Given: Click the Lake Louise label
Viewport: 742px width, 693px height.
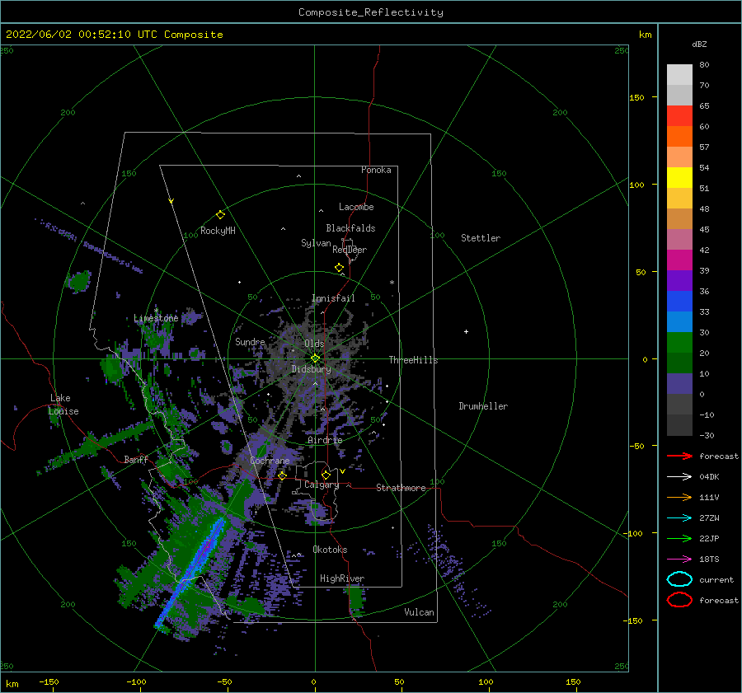Looking at the screenshot, I should point(63,405).
